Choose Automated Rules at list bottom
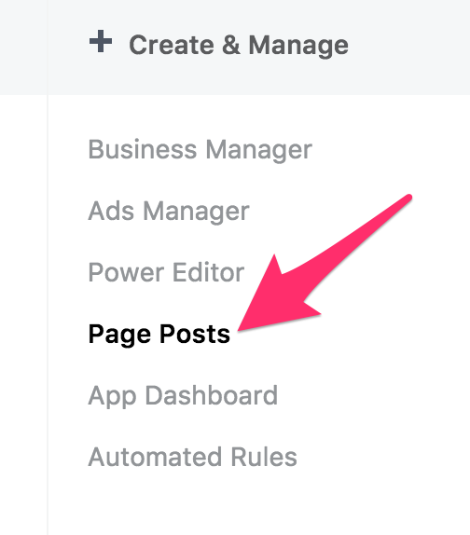Screen dimensions: 470x535 pyautogui.click(x=192, y=457)
